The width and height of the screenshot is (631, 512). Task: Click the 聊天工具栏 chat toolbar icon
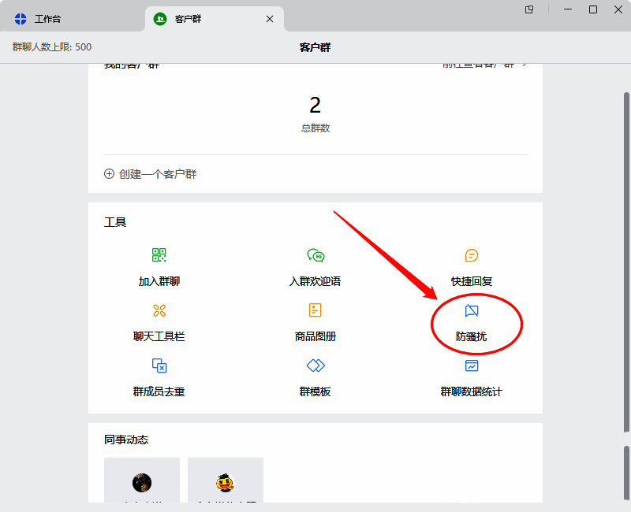pyautogui.click(x=159, y=322)
